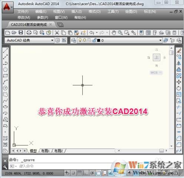Choose the Polygon draw tool
The height and width of the screenshot is (178, 184).
coord(5,70)
